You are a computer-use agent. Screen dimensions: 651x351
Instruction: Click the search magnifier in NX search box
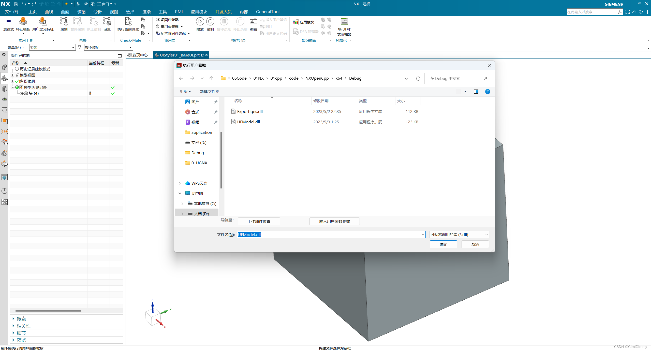(x=620, y=12)
